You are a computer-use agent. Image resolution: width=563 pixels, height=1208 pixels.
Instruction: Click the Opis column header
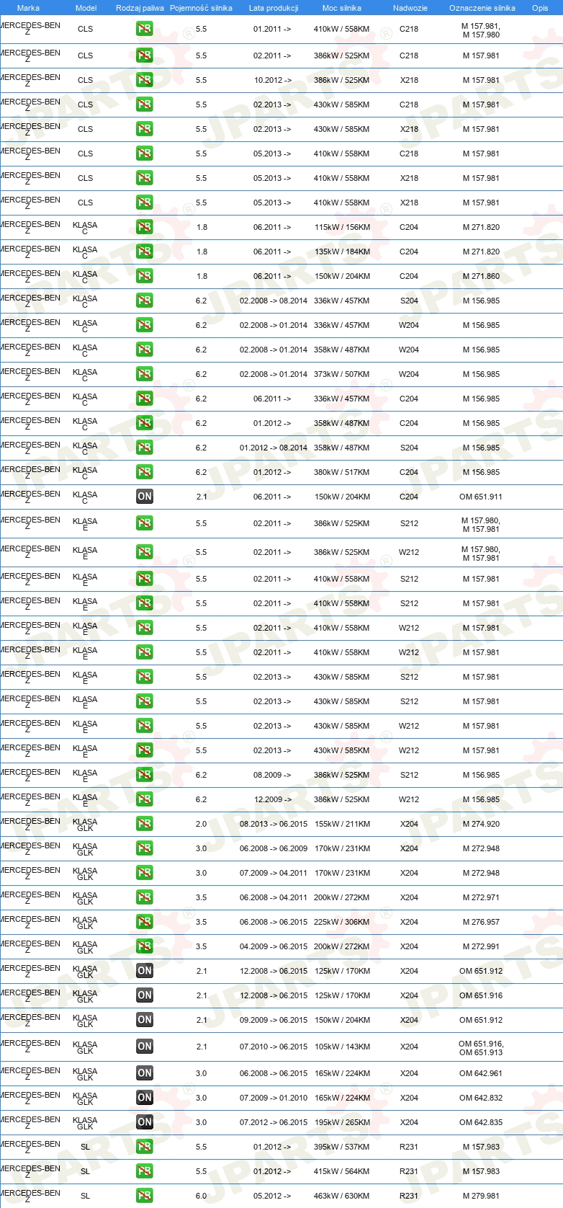[x=540, y=8]
